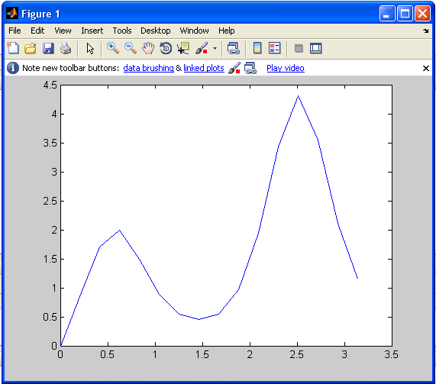Viewport: 436px width, 384px height.
Task: Open the brush color dropdown arrow
Action: [x=215, y=48]
